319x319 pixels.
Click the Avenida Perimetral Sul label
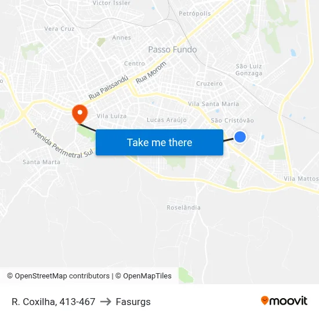(62, 144)
